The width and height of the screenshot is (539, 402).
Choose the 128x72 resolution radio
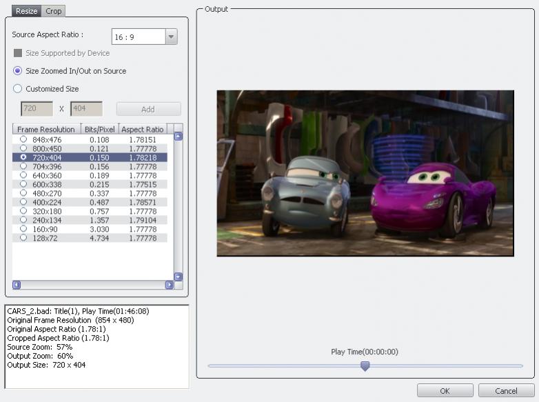(x=23, y=238)
